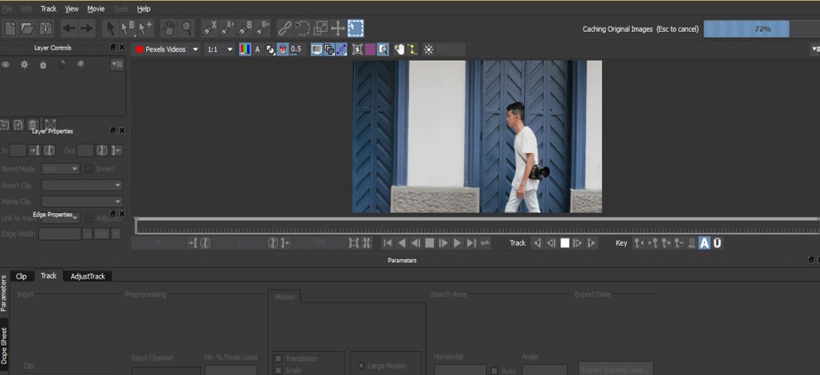Choose the Create X-Spline Layer tool
The image size is (820, 375).
pyautogui.click(x=209, y=28)
